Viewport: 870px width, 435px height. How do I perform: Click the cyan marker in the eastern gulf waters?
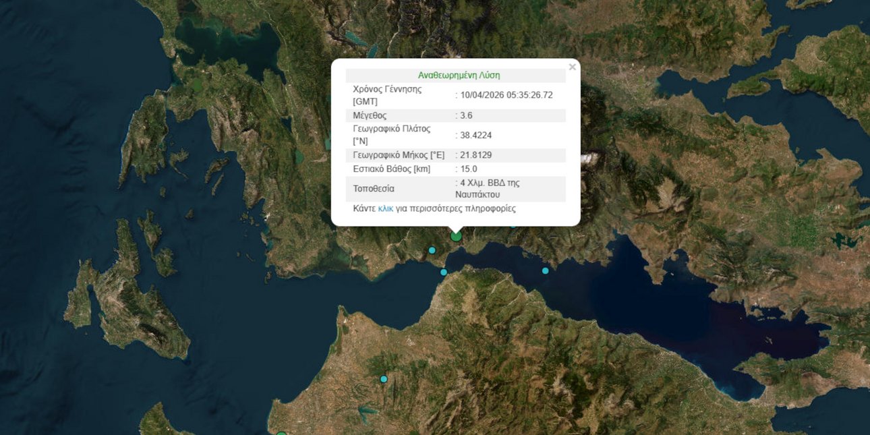(x=546, y=271)
